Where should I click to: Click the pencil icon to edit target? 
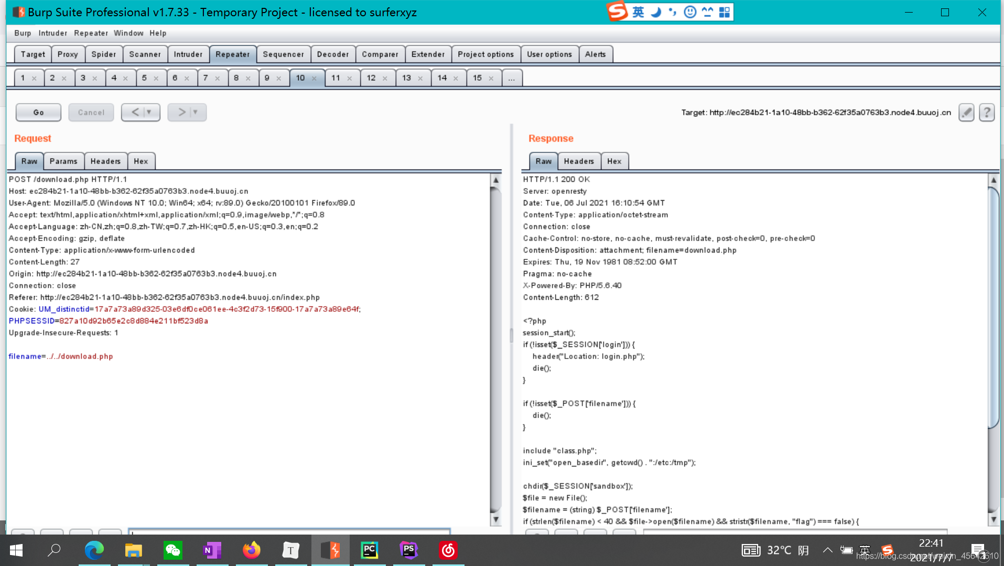(x=966, y=112)
